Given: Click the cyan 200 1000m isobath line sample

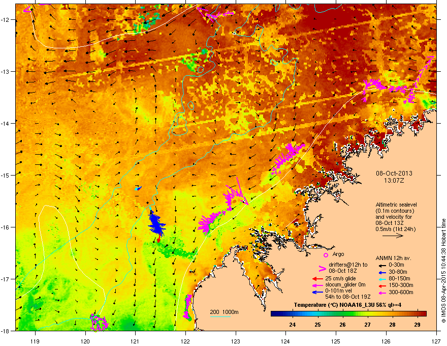Looking at the screenshot, I should (220, 317).
